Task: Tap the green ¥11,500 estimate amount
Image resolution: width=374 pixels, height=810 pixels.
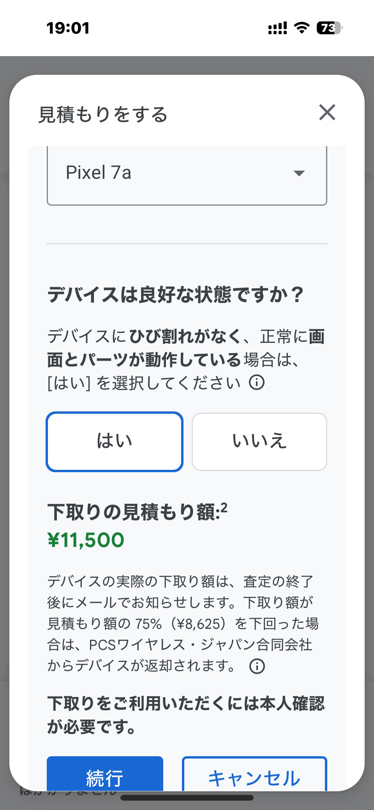Action: [x=86, y=540]
